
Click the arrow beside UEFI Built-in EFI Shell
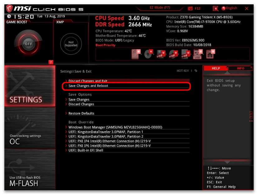(66, 150)
